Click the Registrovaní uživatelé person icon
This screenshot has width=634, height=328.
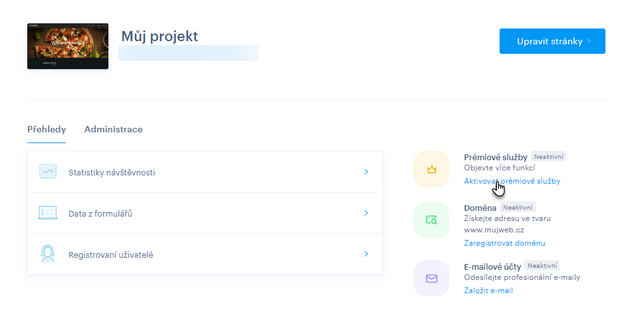tap(48, 255)
